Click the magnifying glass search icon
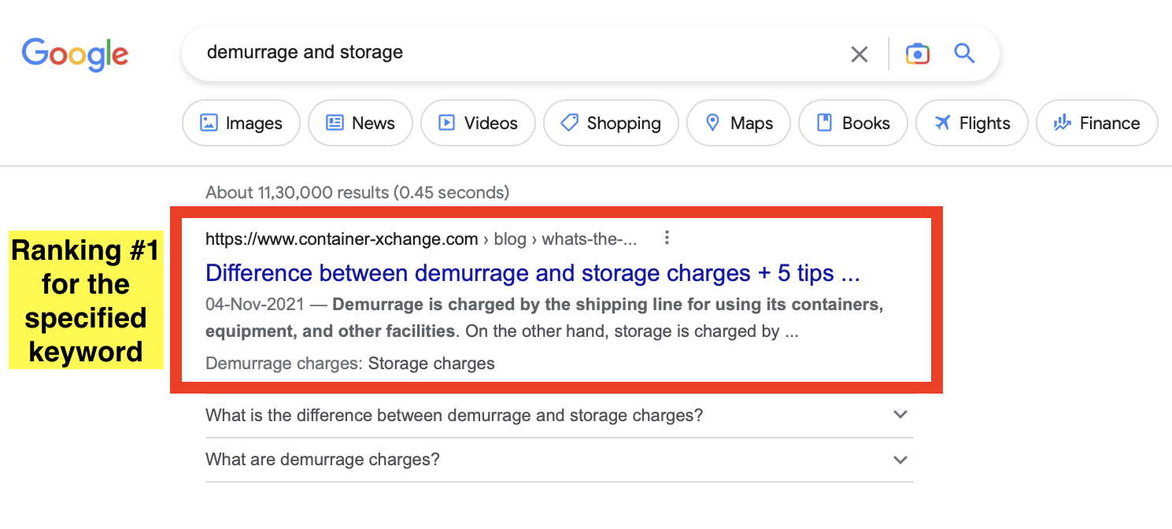Viewport: 1172px width, 529px height. coord(964,54)
